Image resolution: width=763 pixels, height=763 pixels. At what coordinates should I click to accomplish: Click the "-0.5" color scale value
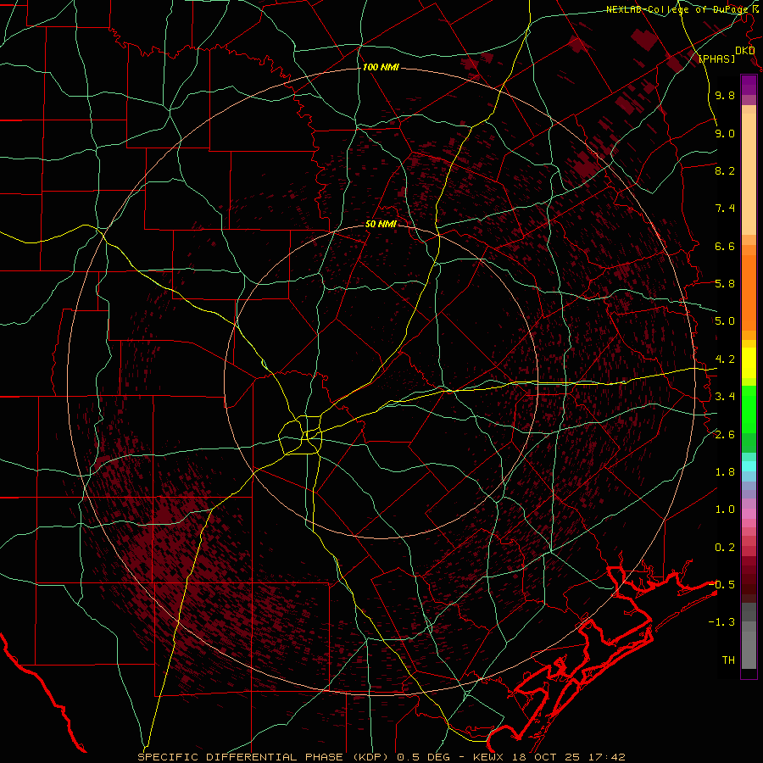[721, 585]
